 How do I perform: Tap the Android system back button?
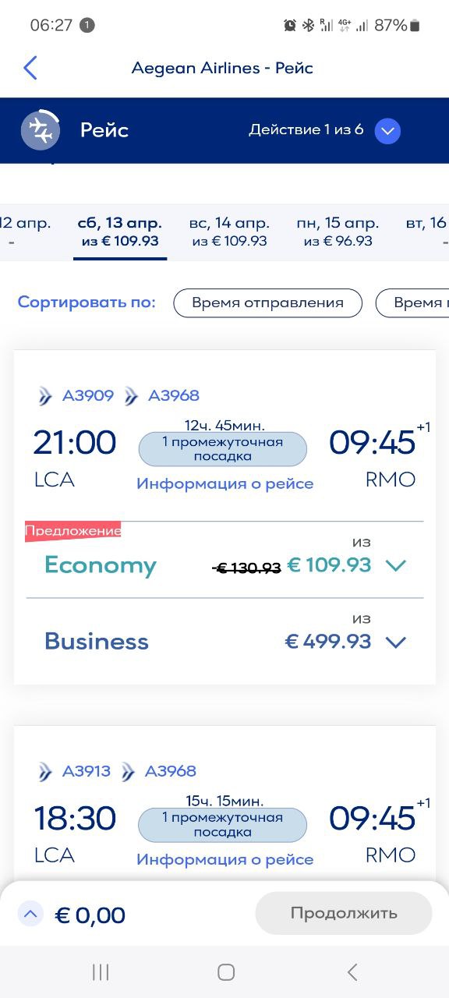click(x=352, y=971)
